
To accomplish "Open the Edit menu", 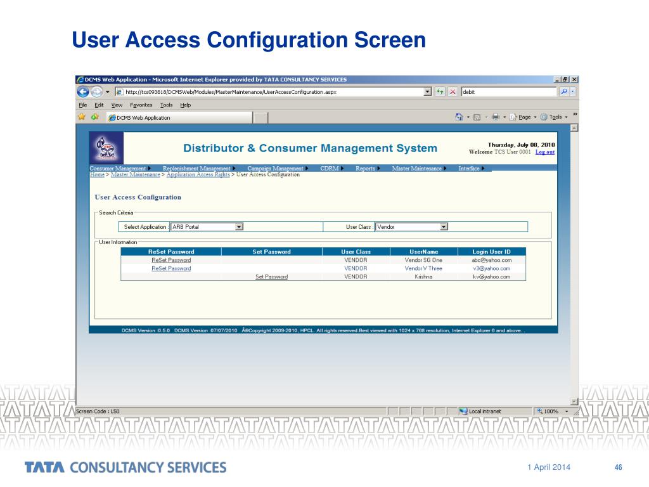I will point(99,105).
